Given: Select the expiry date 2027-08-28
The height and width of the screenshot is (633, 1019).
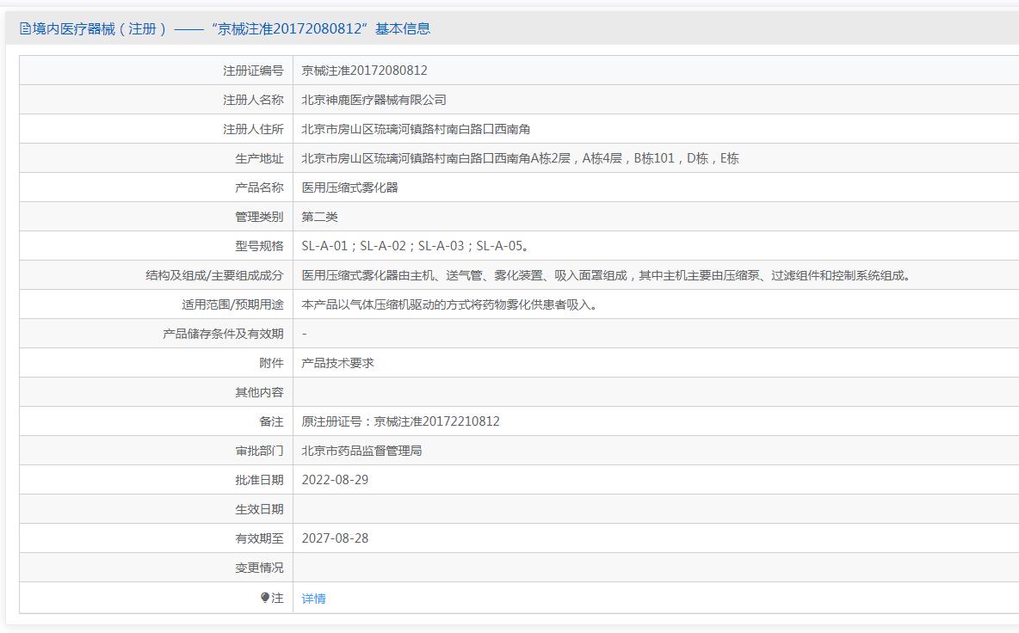Looking at the screenshot, I should [335, 538].
